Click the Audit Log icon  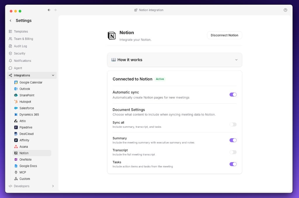[x=10, y=46]
